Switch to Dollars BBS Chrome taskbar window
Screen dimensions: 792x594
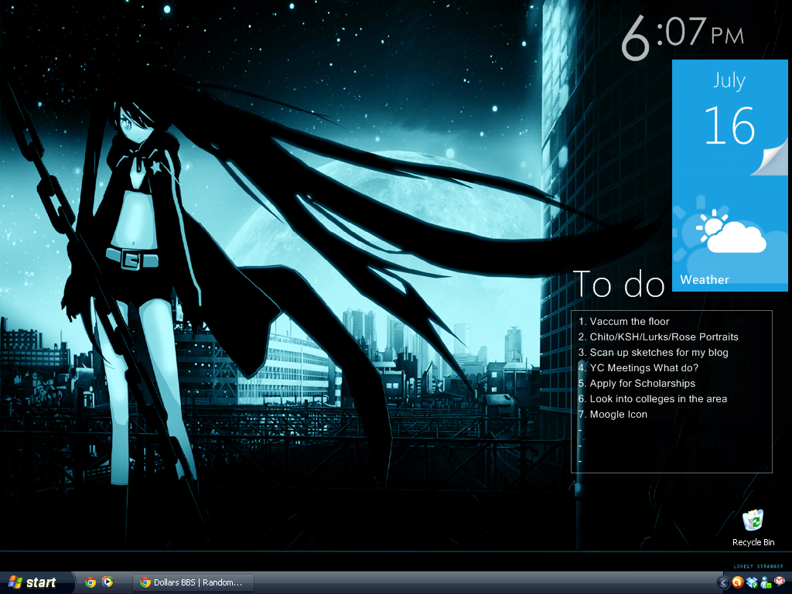[x=193, y=582]
